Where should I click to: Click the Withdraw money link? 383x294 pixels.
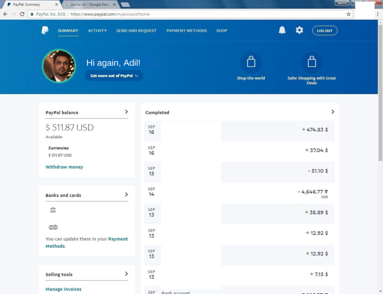pos(64,167)
